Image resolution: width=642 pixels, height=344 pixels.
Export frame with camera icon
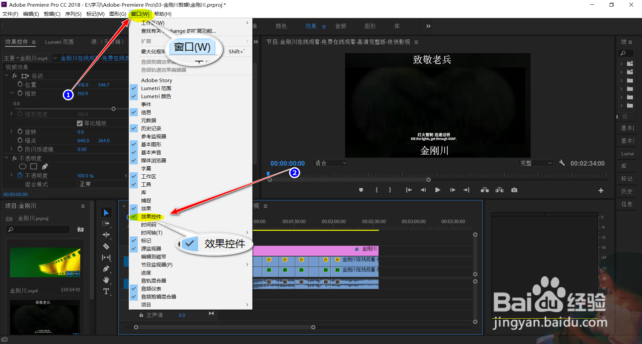514,190
